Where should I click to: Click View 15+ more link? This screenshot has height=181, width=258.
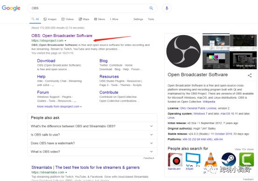pos(244,149)
